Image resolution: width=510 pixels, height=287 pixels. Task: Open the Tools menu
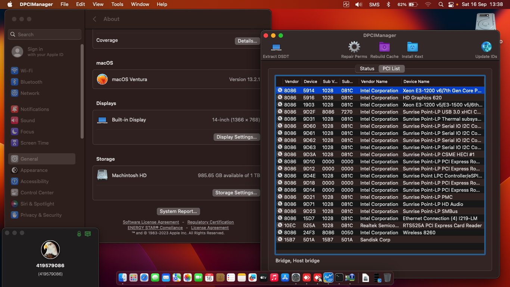pos(117,4)
